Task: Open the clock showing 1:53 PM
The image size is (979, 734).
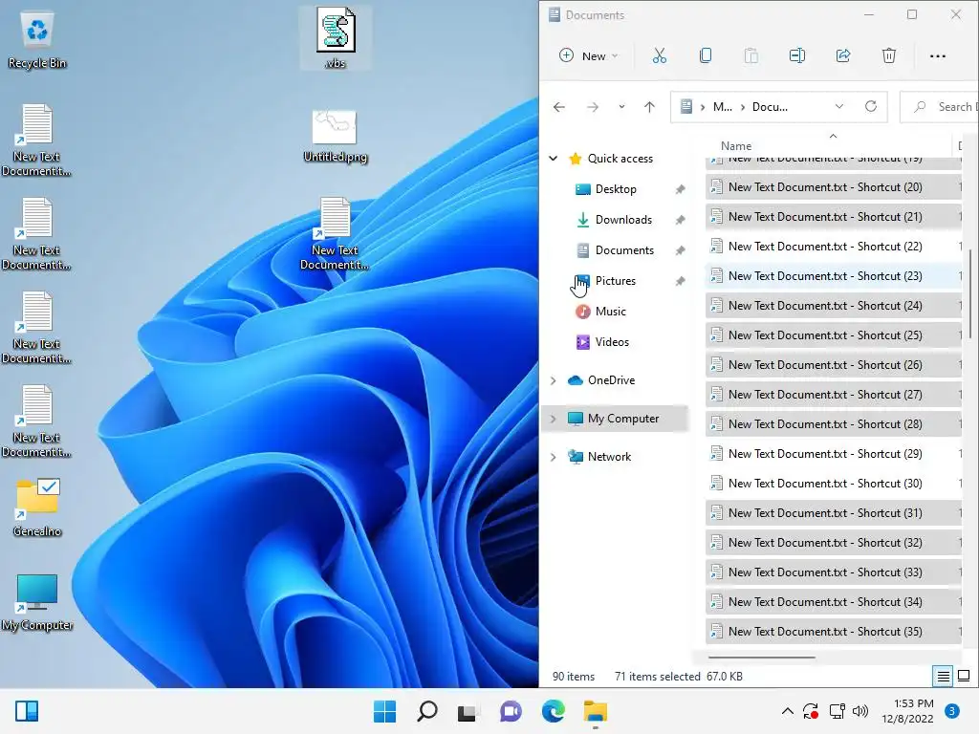Action: (907, 711)
